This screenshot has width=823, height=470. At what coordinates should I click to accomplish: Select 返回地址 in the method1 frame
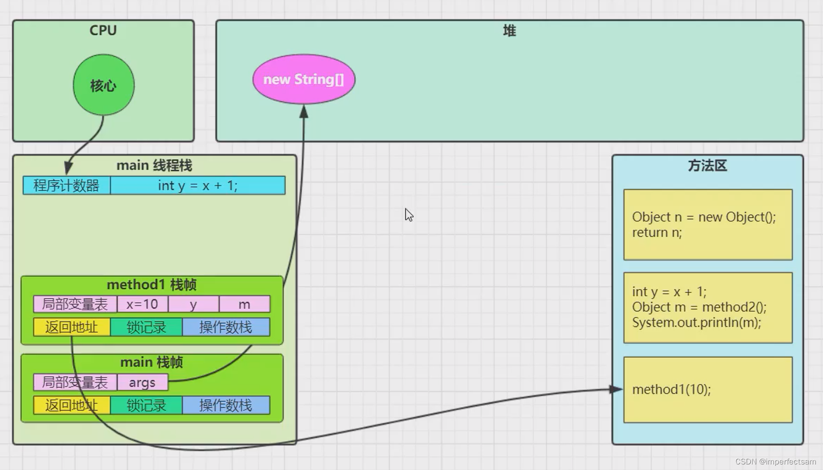tap(72, 327)
